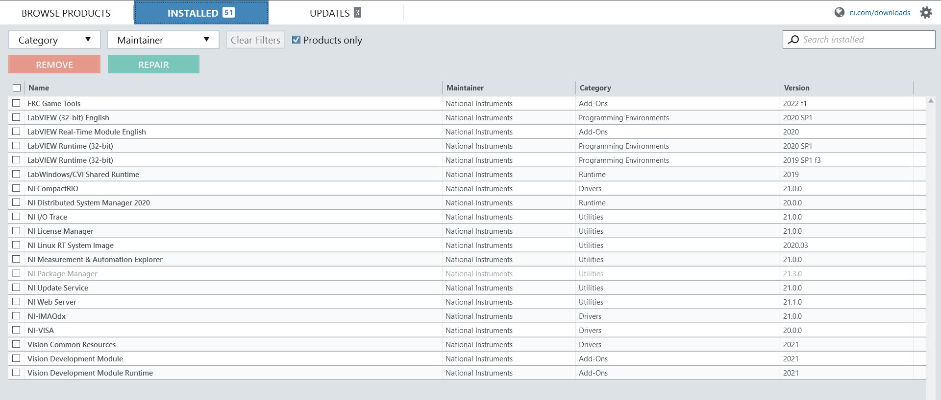Expand the Maintainer filter dropdown

(163, 40)
